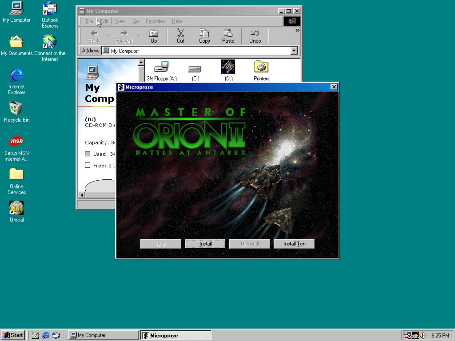The height and width of the screenshot is (341, 455).
Task: Click the left-pane scroll up arrow
Action: pyautogui.click(x=141, y=62)
